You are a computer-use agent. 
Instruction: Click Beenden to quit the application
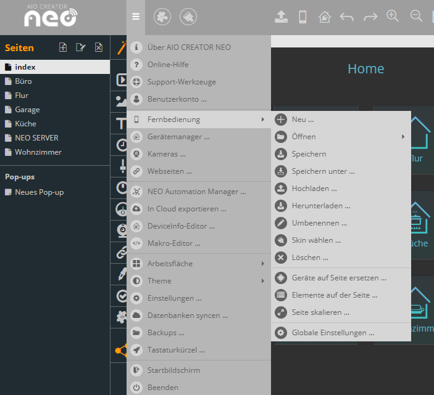point(163,388)
